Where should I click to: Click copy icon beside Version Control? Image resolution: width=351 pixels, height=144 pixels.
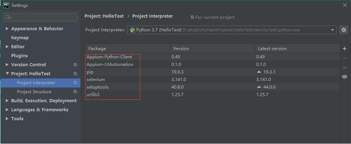click(75, 65)
